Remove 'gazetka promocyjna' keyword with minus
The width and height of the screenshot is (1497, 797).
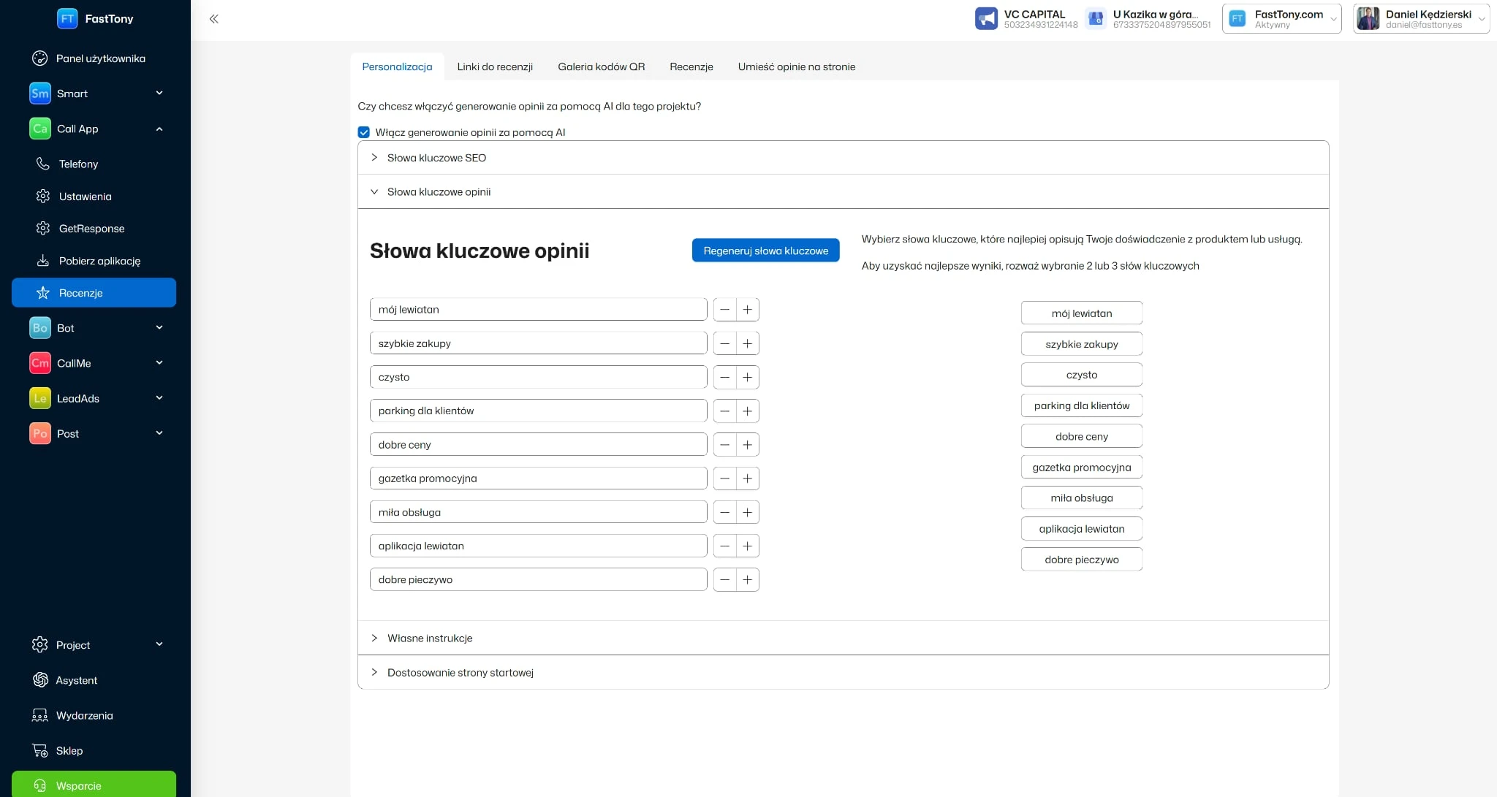coord(724,478)
